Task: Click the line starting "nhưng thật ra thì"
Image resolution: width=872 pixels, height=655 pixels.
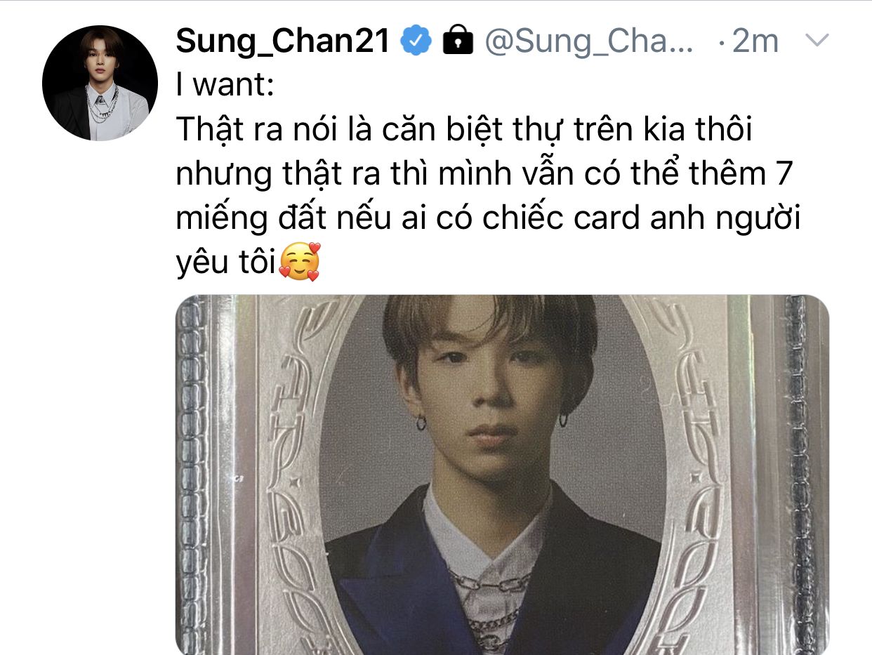Action: click(484, 176)
